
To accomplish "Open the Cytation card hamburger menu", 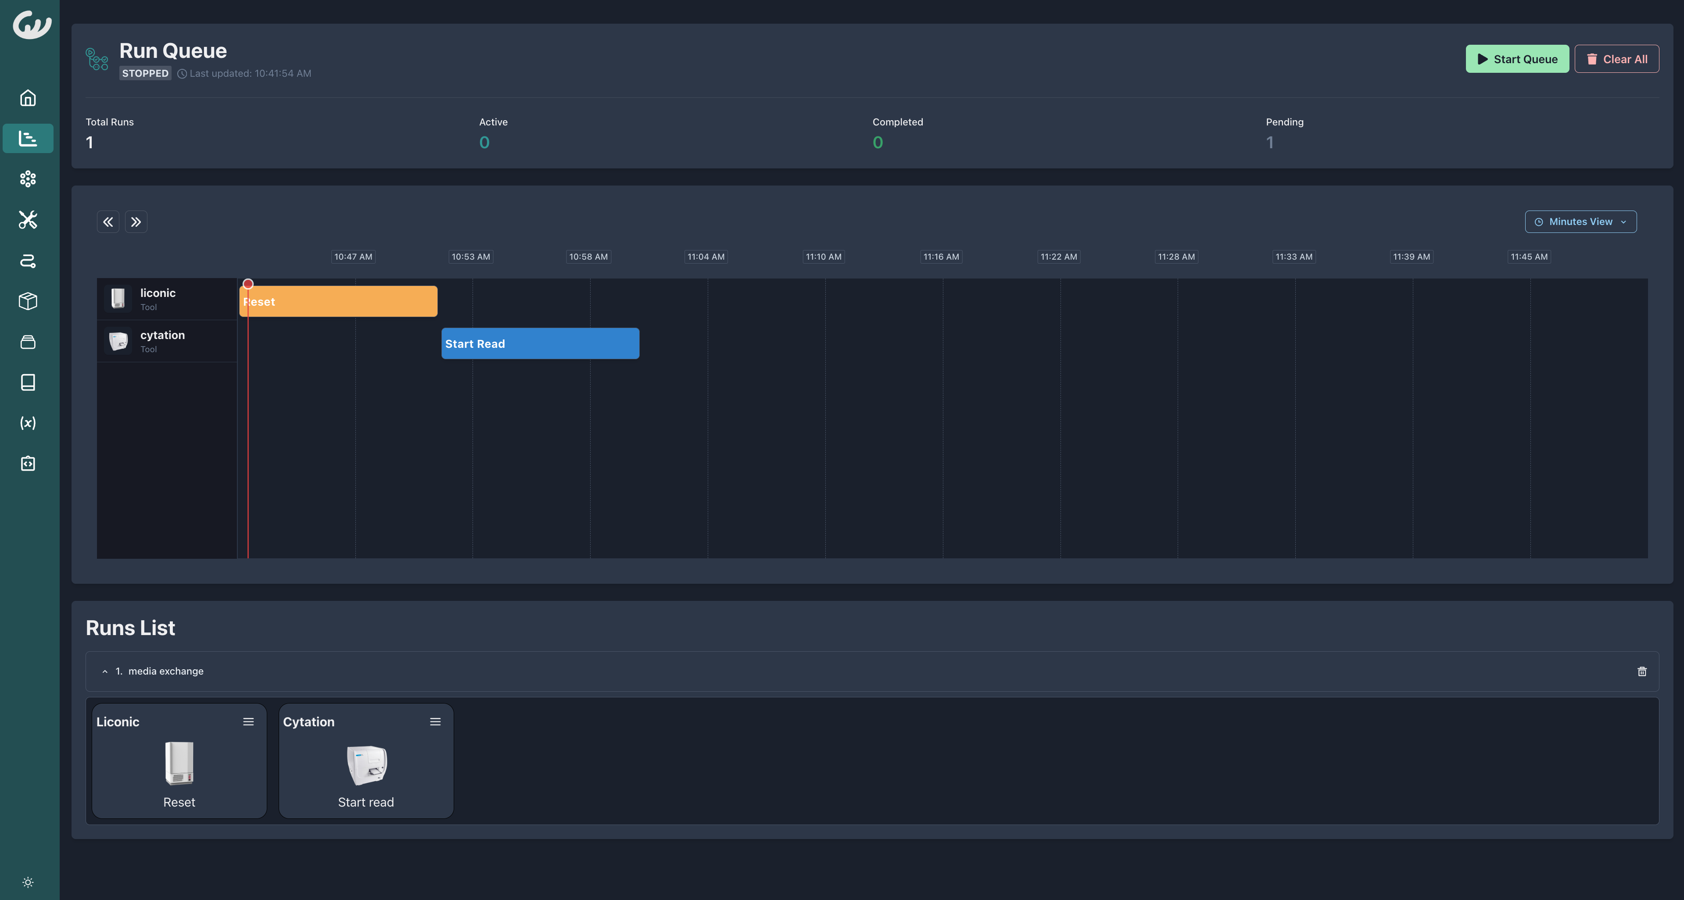I will coord(435,721).
